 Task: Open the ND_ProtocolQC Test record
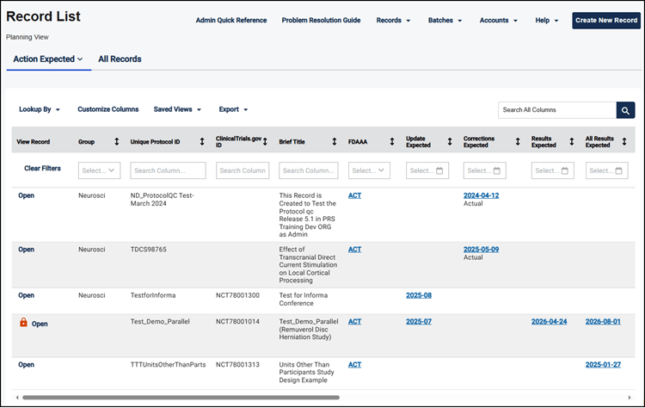click(26, 195)
